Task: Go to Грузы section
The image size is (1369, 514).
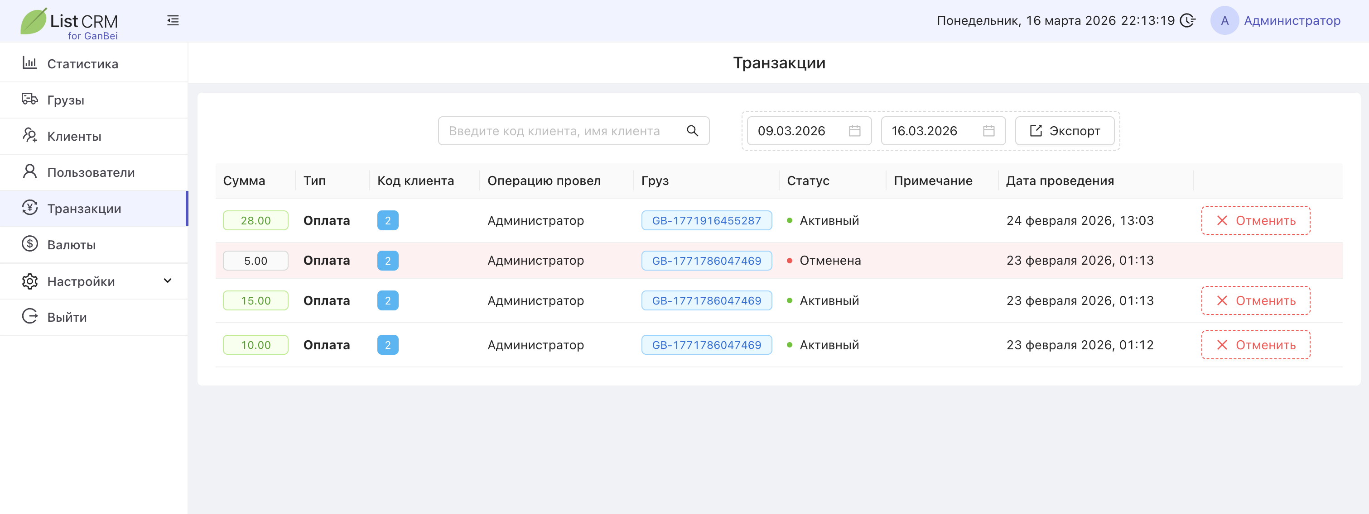Action: 65,100
